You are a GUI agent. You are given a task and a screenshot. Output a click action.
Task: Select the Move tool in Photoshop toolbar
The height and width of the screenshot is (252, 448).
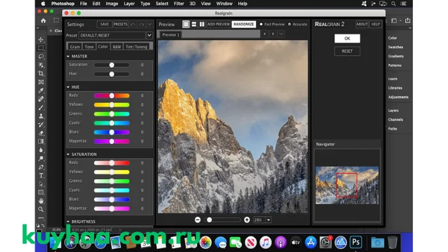tap(41, 40)
